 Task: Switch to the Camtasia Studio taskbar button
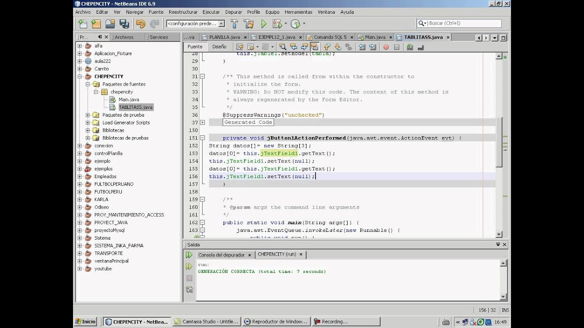(x=207, y=322)
